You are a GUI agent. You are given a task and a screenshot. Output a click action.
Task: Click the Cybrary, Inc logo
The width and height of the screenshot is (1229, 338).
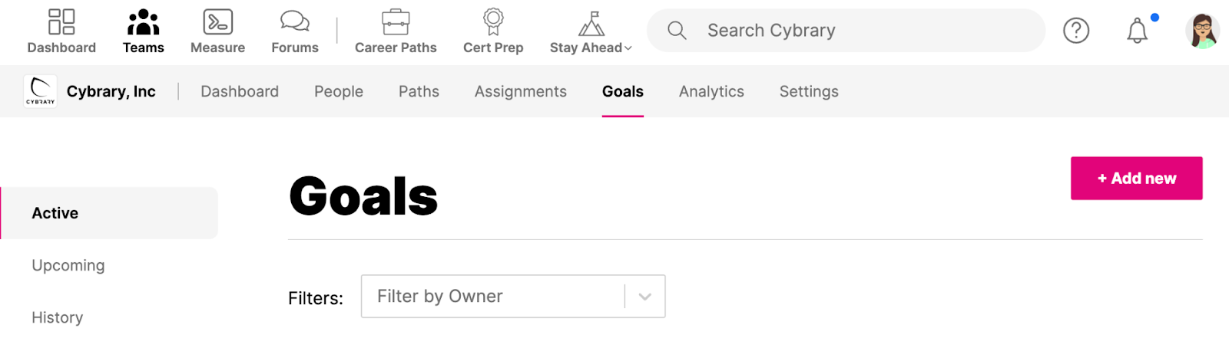point(40,91)
